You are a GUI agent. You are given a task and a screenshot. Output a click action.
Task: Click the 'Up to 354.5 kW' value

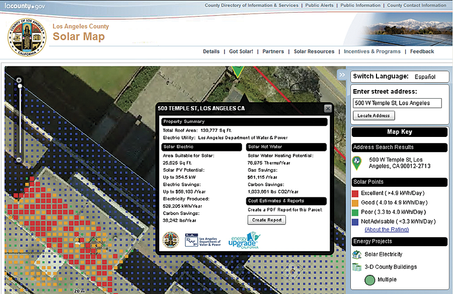click(x=179, y=177)
